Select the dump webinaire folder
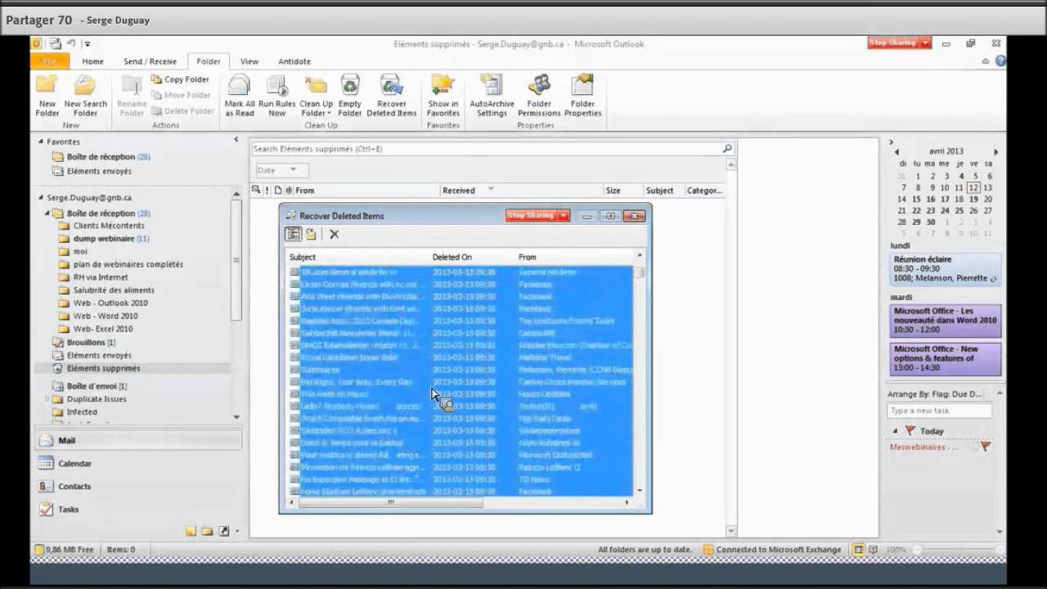Viewport: 1047px width, 589px height. point(103,239)
